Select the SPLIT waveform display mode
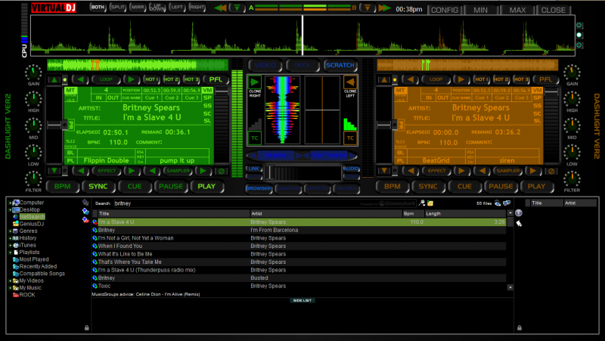This screenshot has height=341, width=605. point(118,7)
